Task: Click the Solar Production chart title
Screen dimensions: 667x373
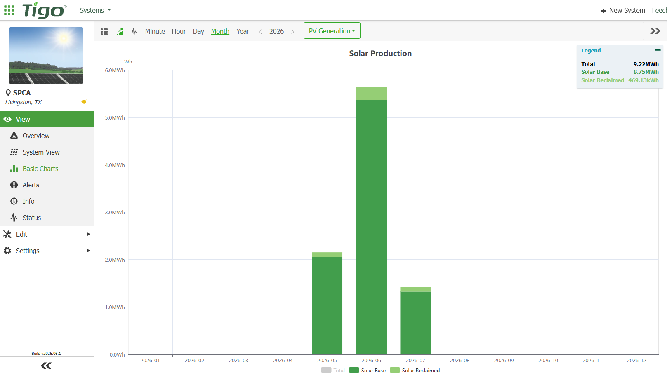Action: 380,53
